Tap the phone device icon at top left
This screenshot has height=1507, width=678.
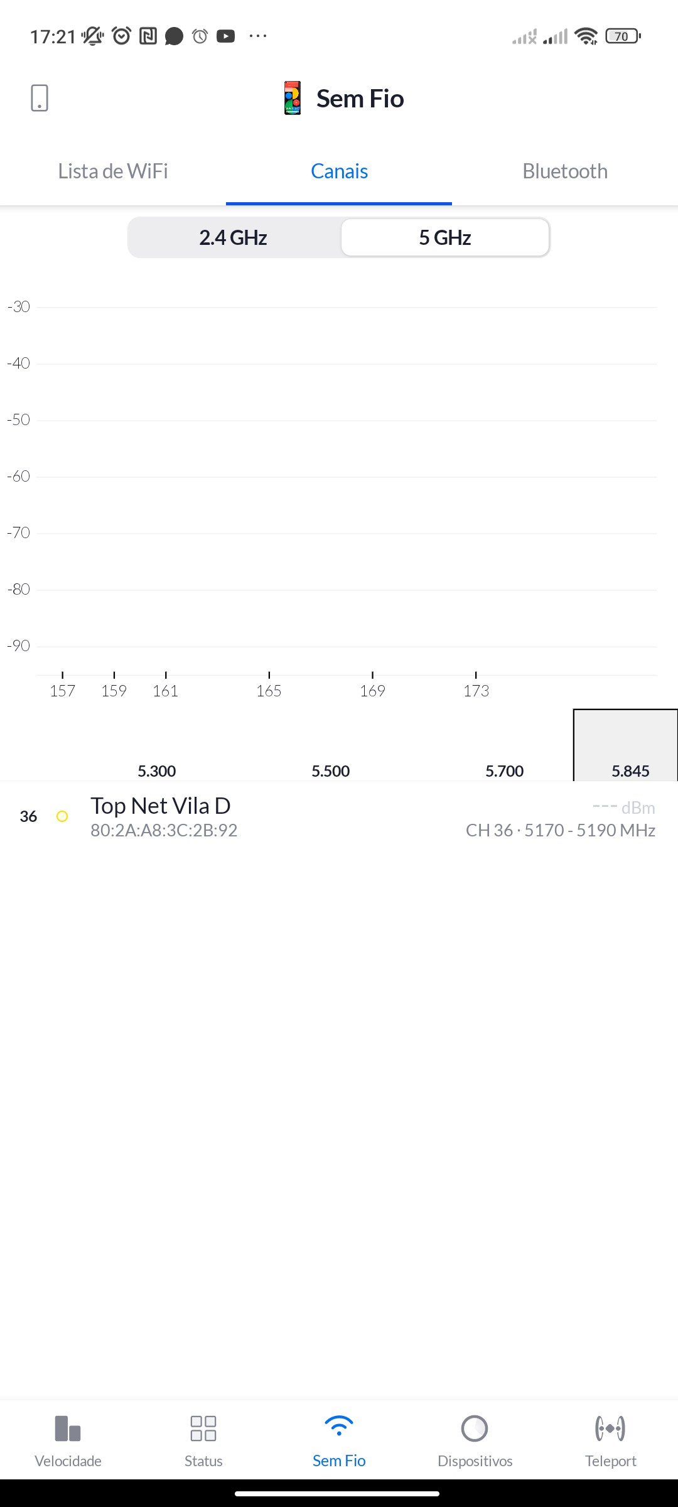(40, 99)
